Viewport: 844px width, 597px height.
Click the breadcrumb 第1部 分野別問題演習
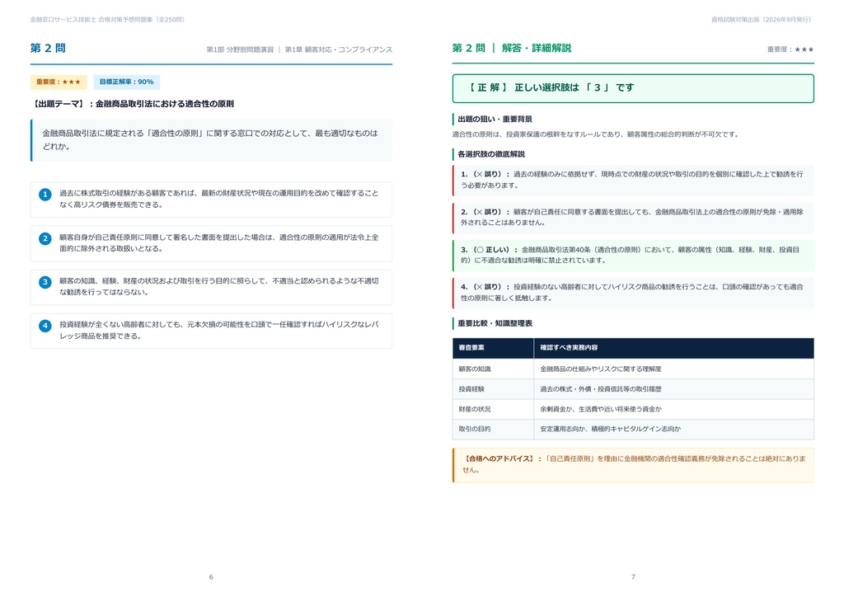[240, 49]
